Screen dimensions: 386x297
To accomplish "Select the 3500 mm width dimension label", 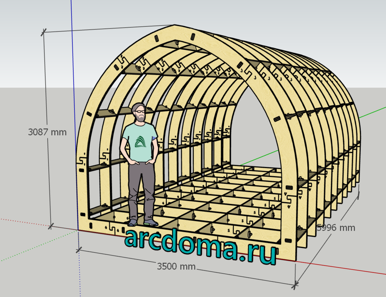I will [x=176, y=267].
